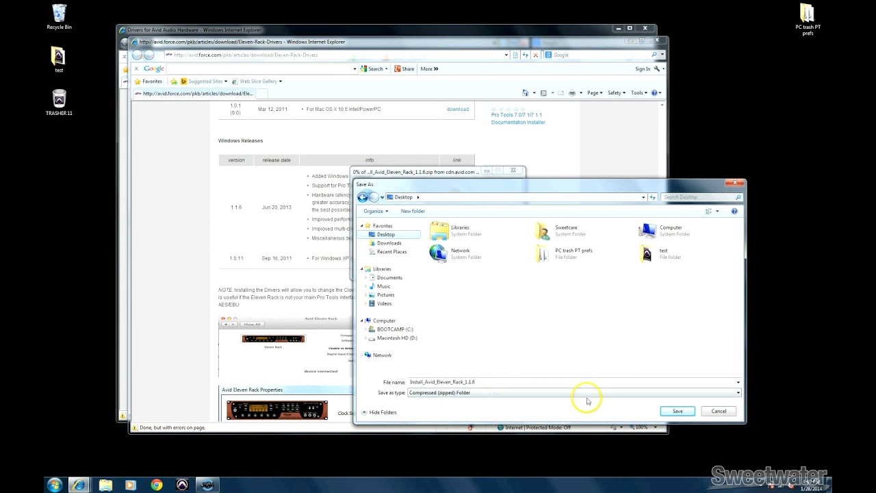Open Recycle Bin on desktop

point(59,17)
